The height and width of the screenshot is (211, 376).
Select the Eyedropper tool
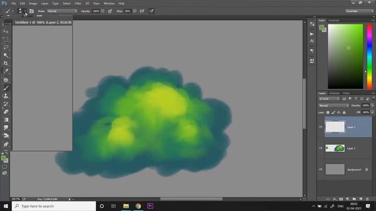pyautogui.click(x=6, y=71)
